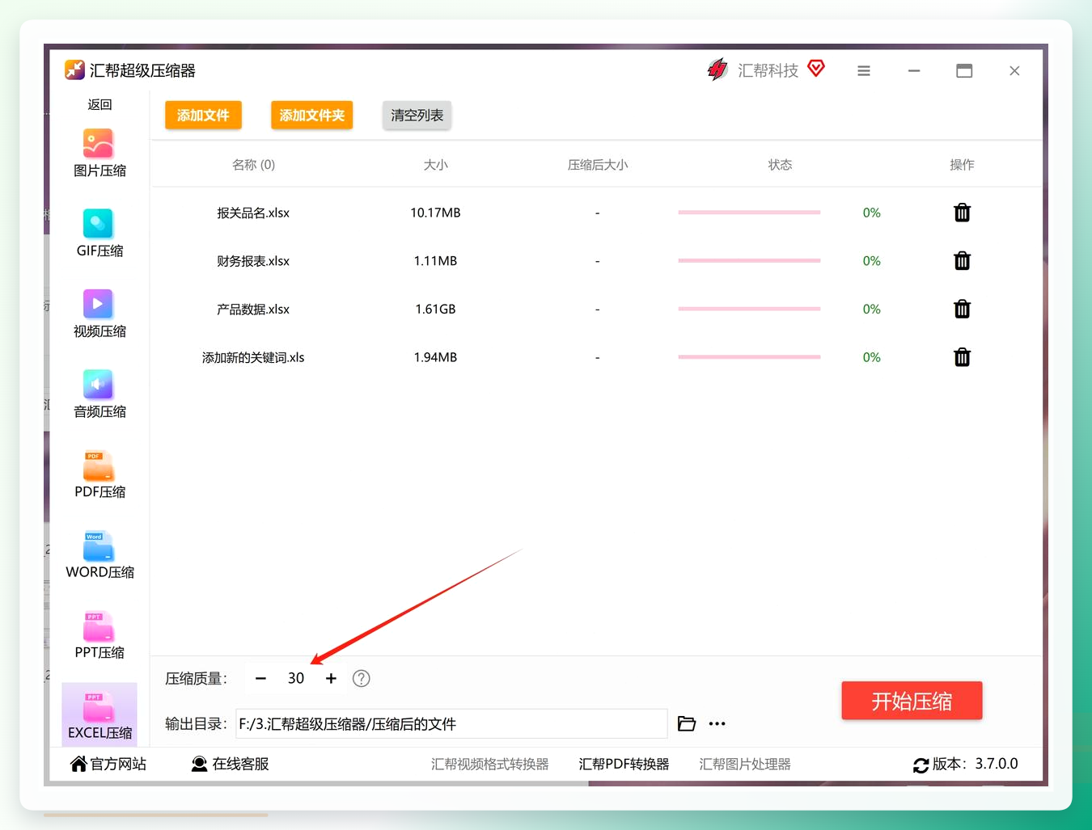
Task: Click size value 1.94MB
Action: [435, 357]
